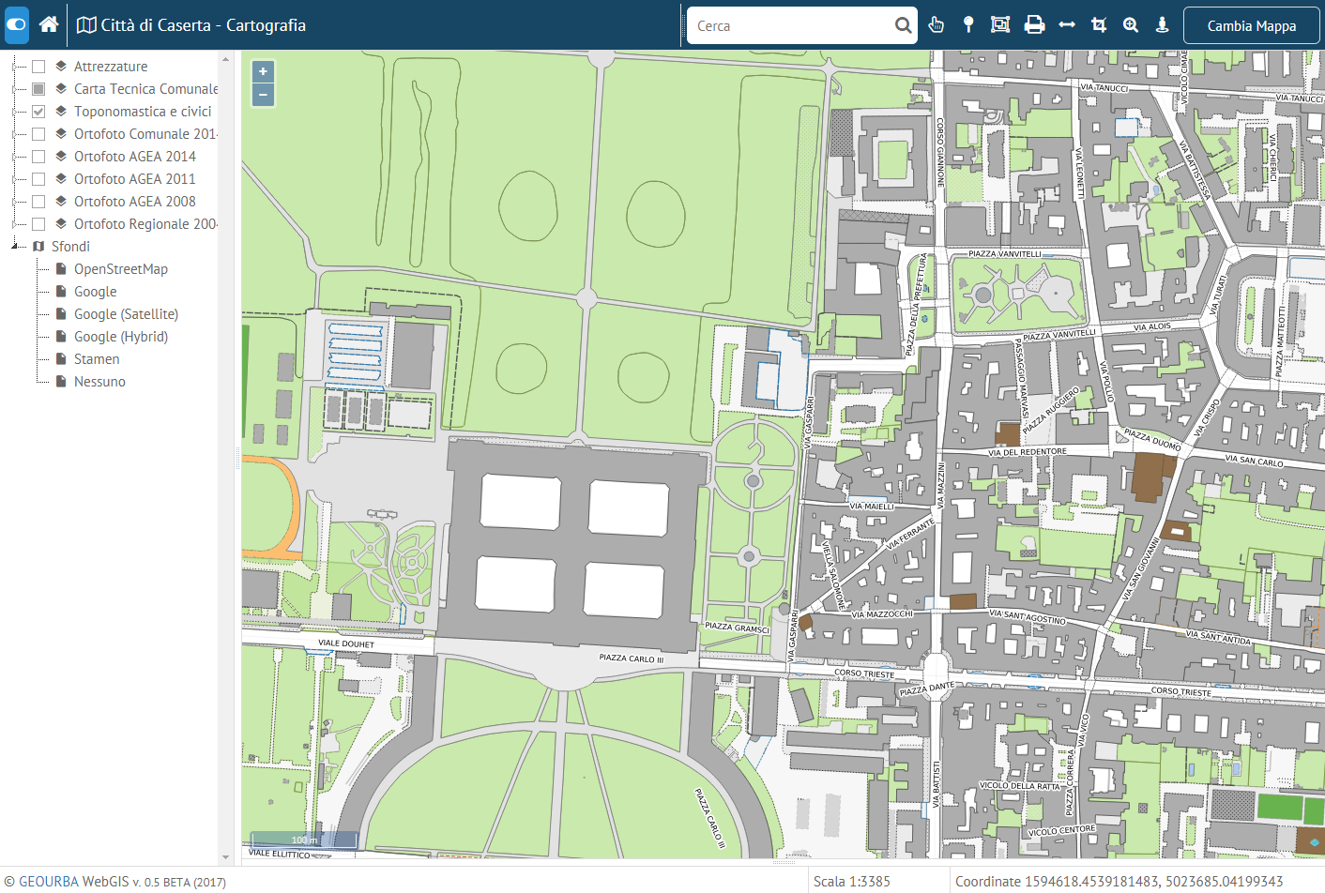Click the magnifier search icon in Cerca box
The height and width of the screenshot is (893, 1325).
pyautogui.click(x=903, y=25)
